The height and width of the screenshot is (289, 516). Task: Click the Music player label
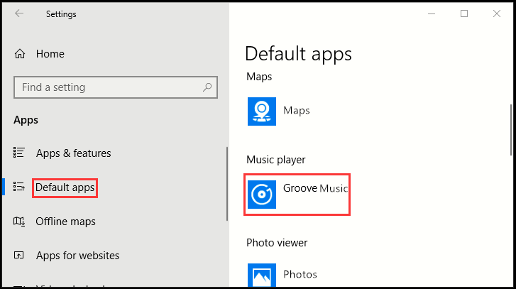point(276,160)
